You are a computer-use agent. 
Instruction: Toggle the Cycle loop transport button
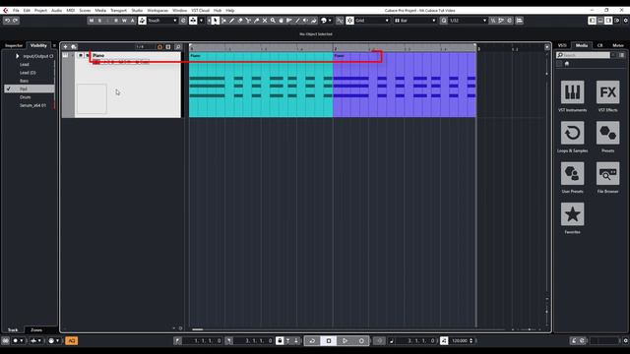(x=312, y=341)
